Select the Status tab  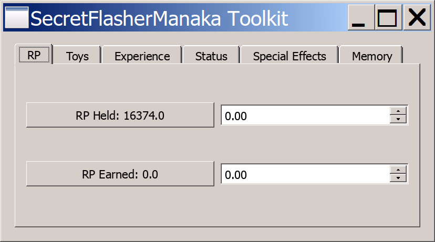tap(211, 56)
